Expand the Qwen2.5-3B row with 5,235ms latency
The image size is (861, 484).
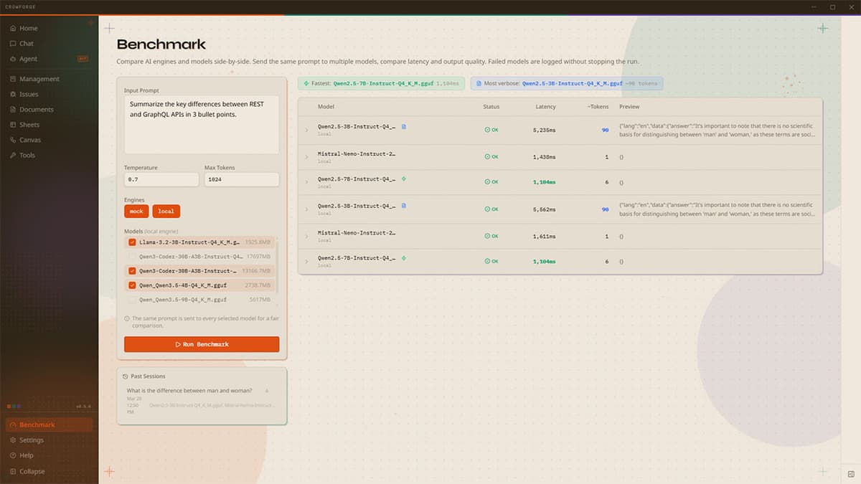tap(306, 131)
